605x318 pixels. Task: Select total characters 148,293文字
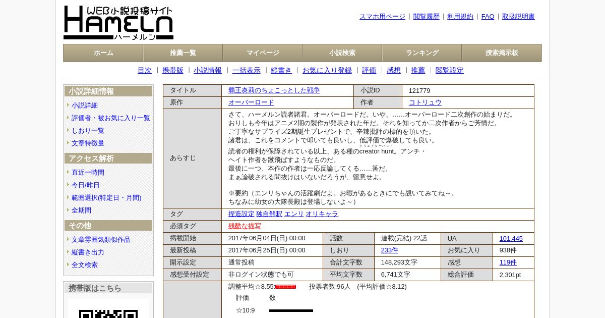click(399, 262)
